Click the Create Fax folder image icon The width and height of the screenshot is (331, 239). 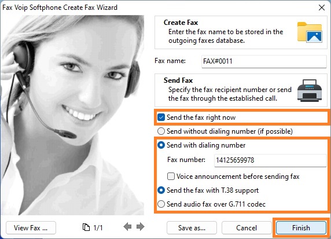point(310,32)
